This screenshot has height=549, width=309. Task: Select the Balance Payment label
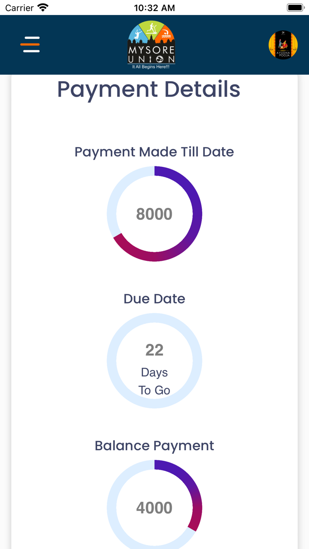154,446
